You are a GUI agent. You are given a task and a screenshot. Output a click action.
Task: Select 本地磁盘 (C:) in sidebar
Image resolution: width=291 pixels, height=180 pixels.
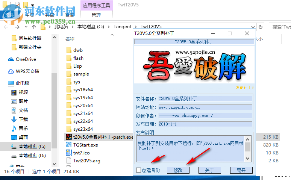28,147
